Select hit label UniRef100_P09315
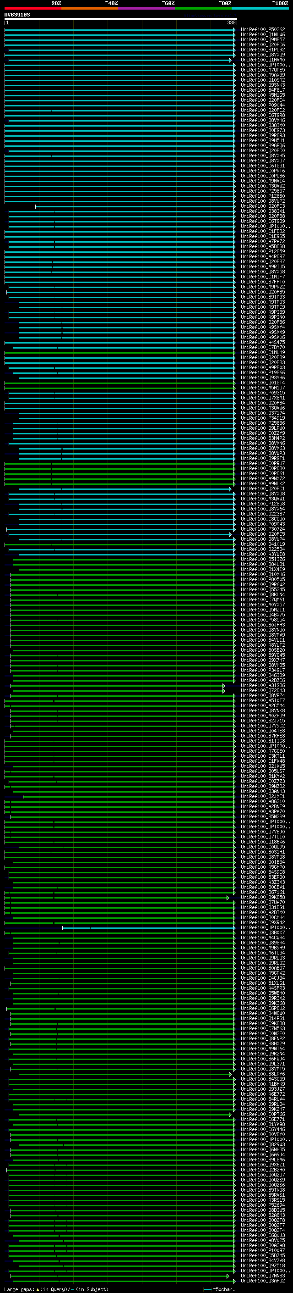The width and height of the screenshot is (293, 1293). (263, 393)
